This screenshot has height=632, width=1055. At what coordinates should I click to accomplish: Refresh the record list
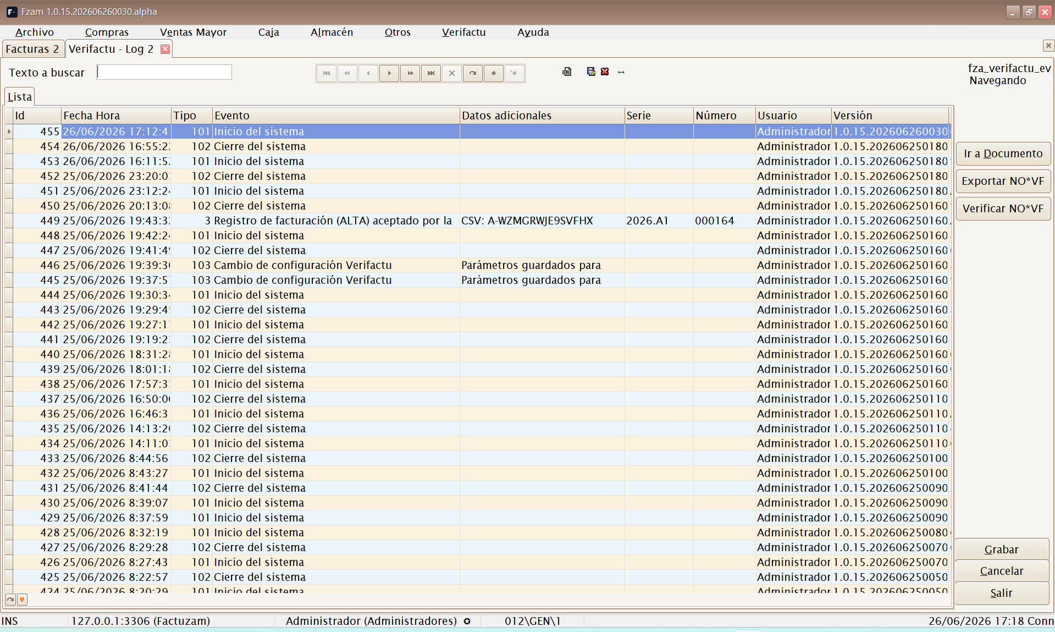point(473,73)
